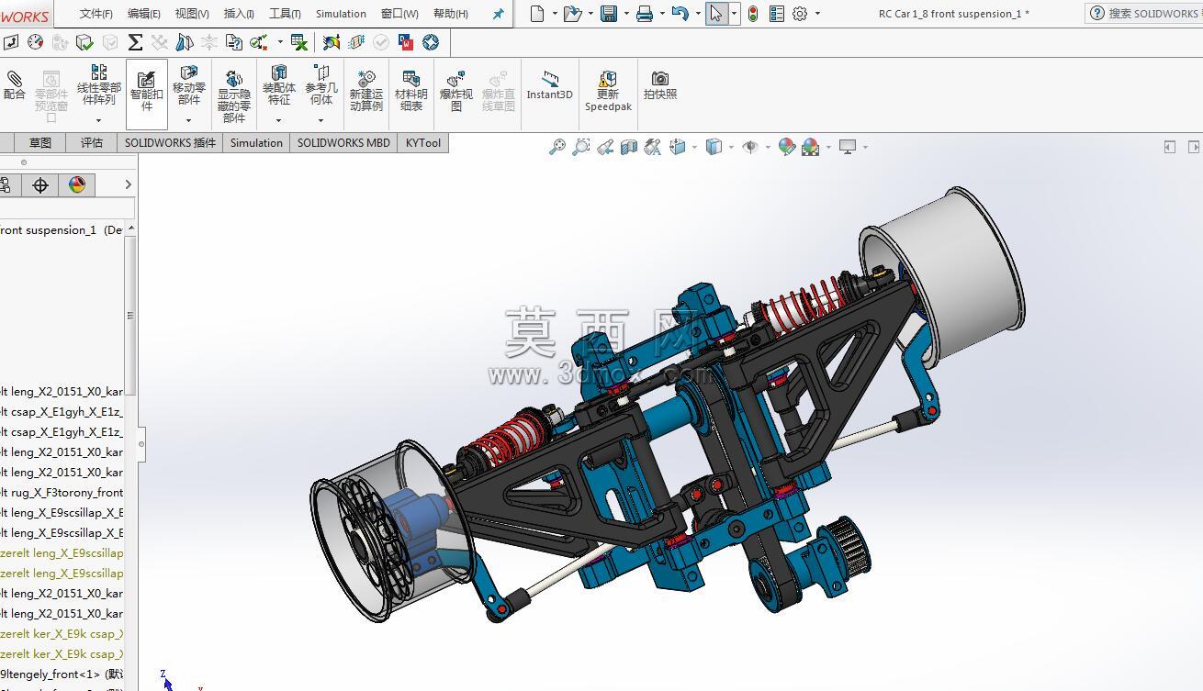
Task: Click the save disk icon
Action: point(608,14)
